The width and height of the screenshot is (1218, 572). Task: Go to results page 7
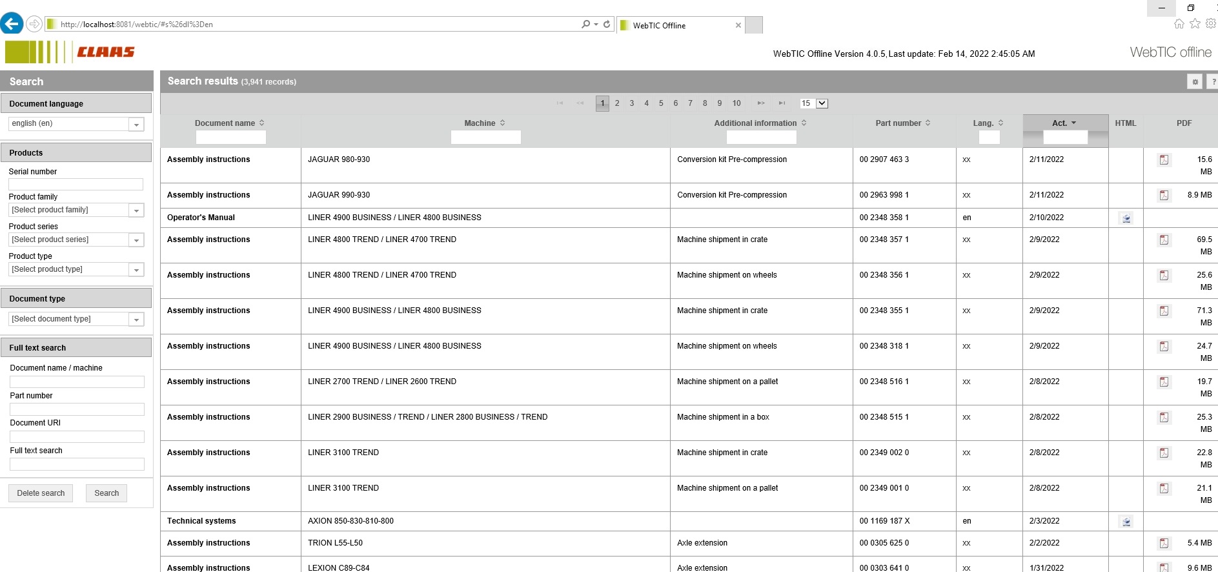(690, 103)
